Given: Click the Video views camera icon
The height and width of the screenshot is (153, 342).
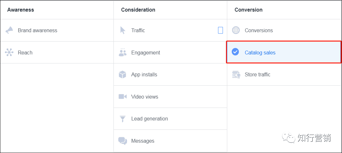Looking at the screenshot, I should coord(122,97).
